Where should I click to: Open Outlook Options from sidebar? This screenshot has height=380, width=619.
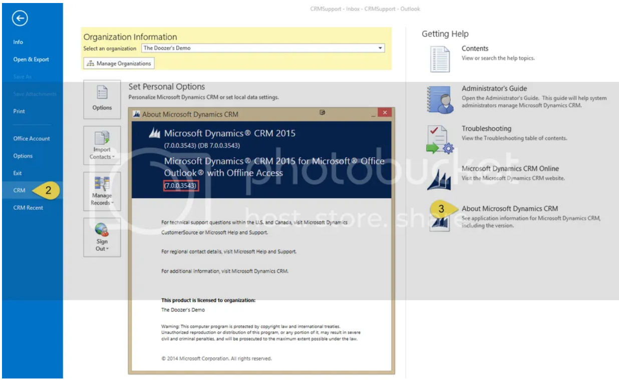click(23, 156)
